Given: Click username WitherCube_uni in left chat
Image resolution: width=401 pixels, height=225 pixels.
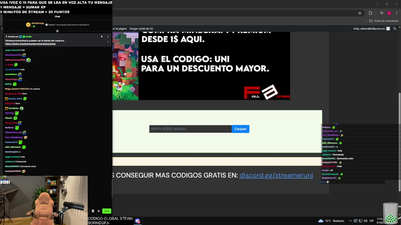Looking at the screenshot, I should 13,132.
